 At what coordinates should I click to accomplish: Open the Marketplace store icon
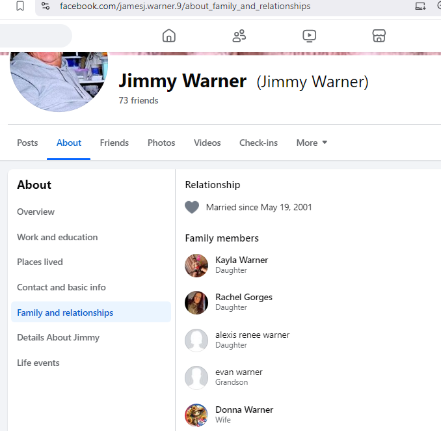pyautogui.click(x=379, y=36)
